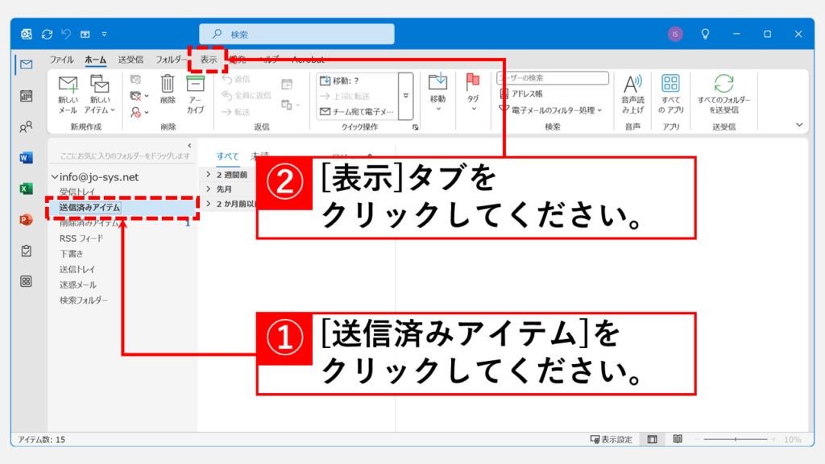Image resolution: width=825 pixels, height=464 pixels.
Task: Open 表示設定 in the status bar
Action: click(611, 439)
